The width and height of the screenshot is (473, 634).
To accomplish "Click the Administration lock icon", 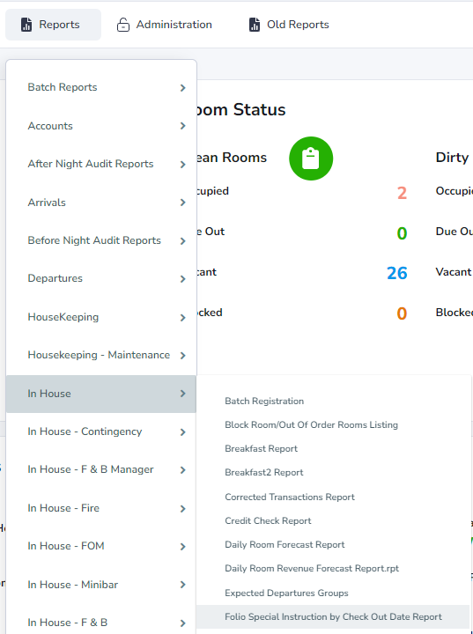I will tap(123, 25).
